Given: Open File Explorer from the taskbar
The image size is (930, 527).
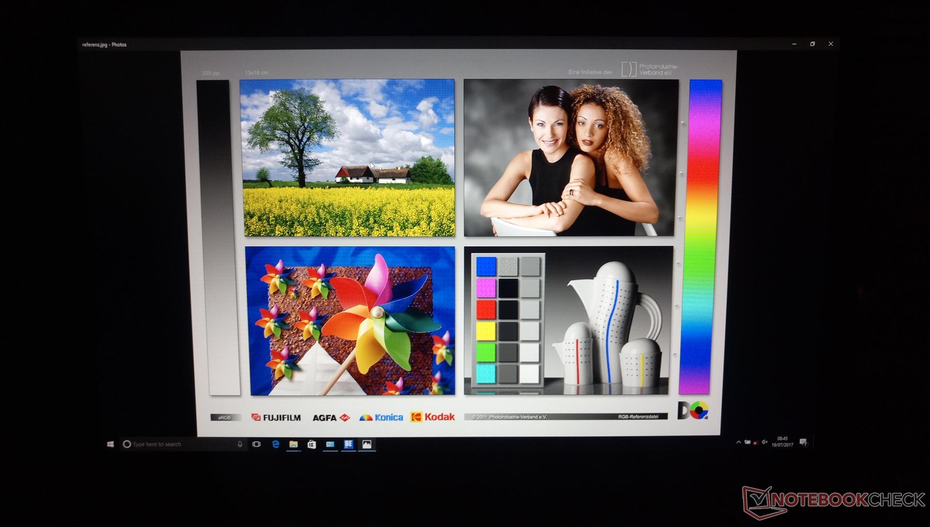Looking at the screenshot, I should click(x=294, y=444).
